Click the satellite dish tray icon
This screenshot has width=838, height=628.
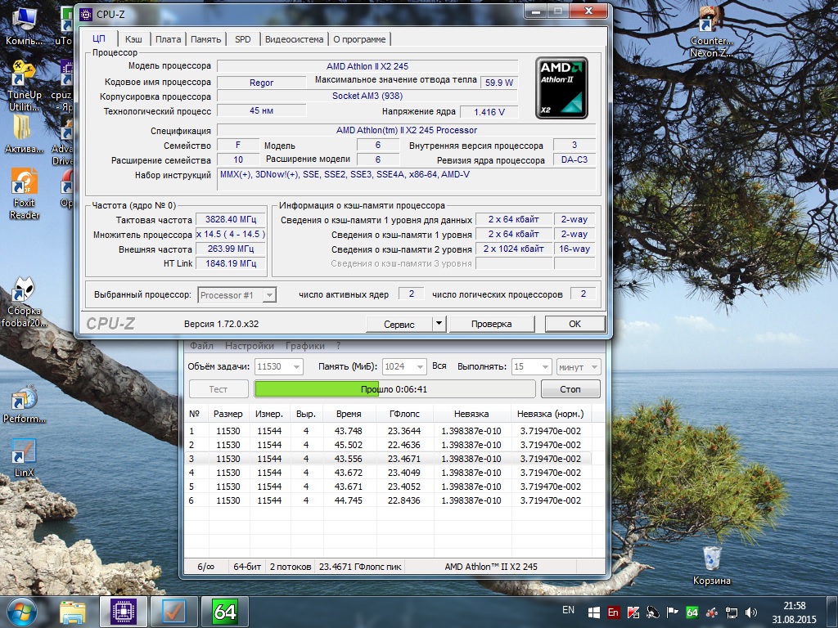[652, 612]
